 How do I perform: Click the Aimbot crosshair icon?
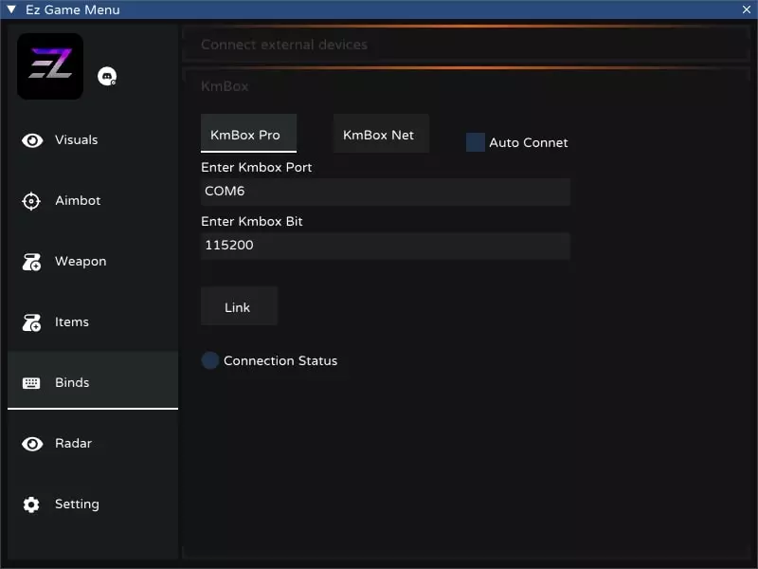(31, 201)
